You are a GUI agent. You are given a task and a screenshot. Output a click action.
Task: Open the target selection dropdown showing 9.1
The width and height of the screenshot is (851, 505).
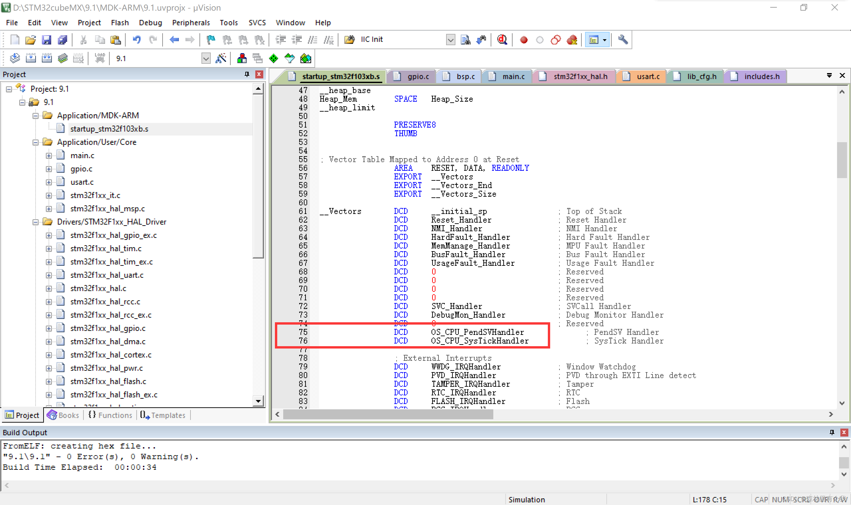point(205,58)
